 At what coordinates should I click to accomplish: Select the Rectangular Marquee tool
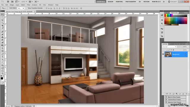click(x=2, y=18)
